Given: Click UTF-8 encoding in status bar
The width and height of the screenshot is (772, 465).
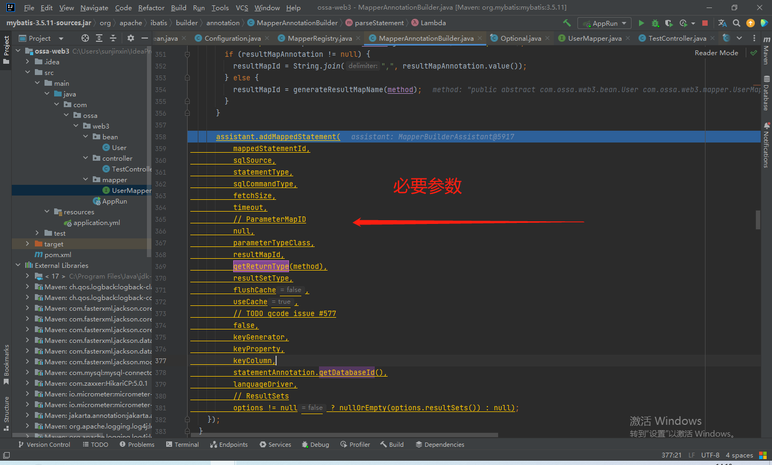Looking at the screenshot, I should click(710, 455).
